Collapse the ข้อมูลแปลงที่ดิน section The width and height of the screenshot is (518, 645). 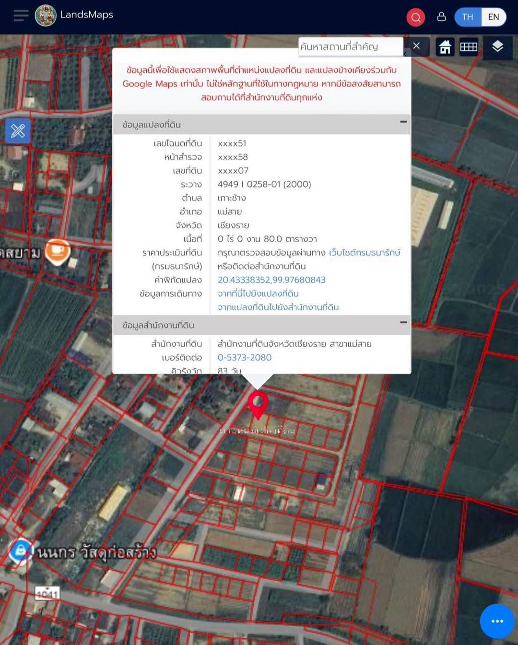coord(403,122)
